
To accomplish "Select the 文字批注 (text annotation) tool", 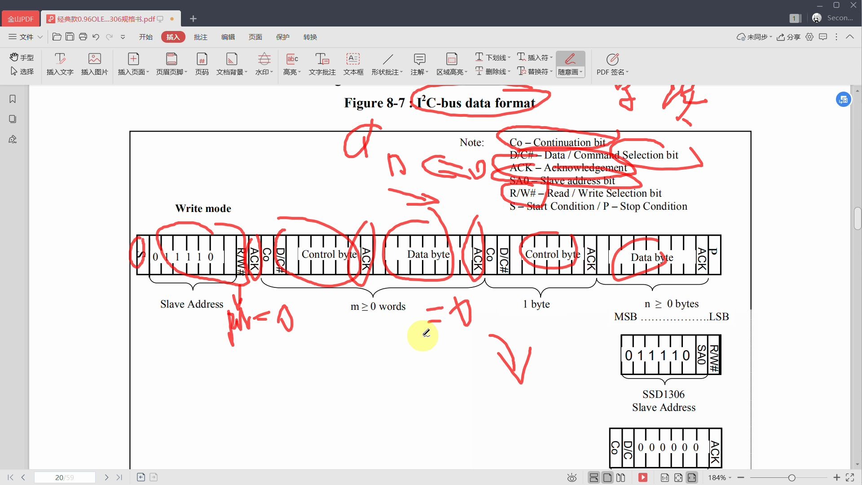I will point(322,63).
